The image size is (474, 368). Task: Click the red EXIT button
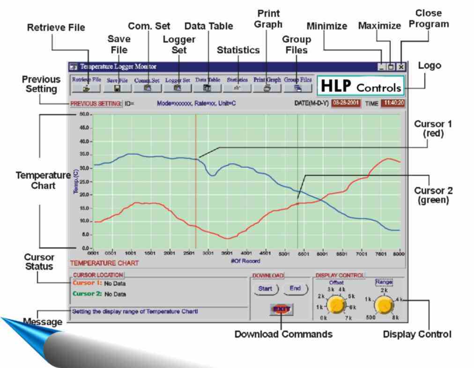pos(281,309)
